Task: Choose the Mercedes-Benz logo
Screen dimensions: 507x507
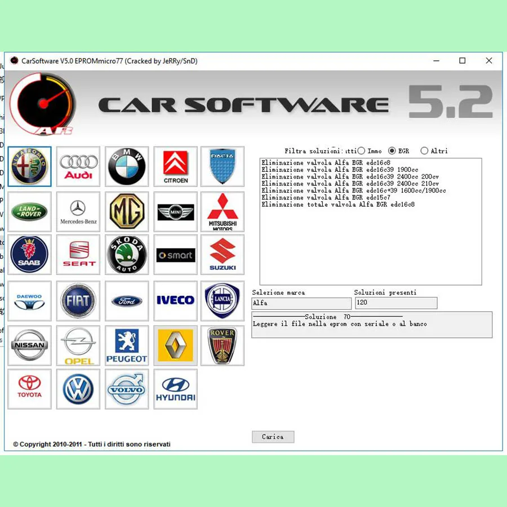Action: point(78,212)
